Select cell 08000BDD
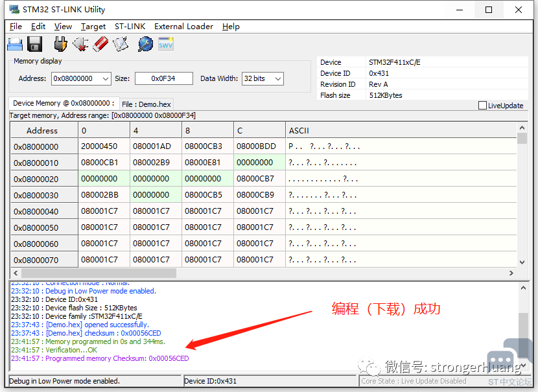Viewport: 538px width, 392px height. tap(259, 146)
